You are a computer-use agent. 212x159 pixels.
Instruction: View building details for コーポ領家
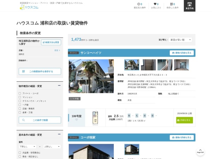click(x=182, y=137)
